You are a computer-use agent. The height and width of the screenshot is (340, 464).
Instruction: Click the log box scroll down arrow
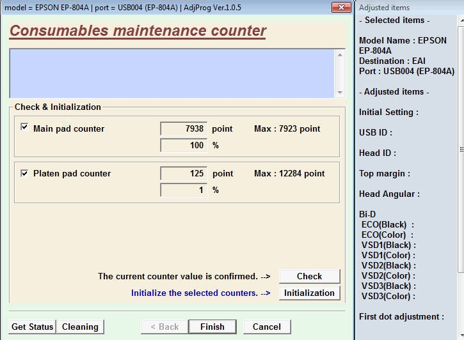tap(340, 93)
